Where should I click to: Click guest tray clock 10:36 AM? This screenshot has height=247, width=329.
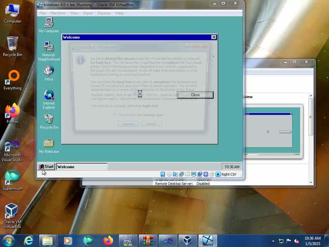click(232, 167)
